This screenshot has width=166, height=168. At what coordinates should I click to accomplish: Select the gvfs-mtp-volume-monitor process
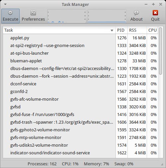pos(81,138)
